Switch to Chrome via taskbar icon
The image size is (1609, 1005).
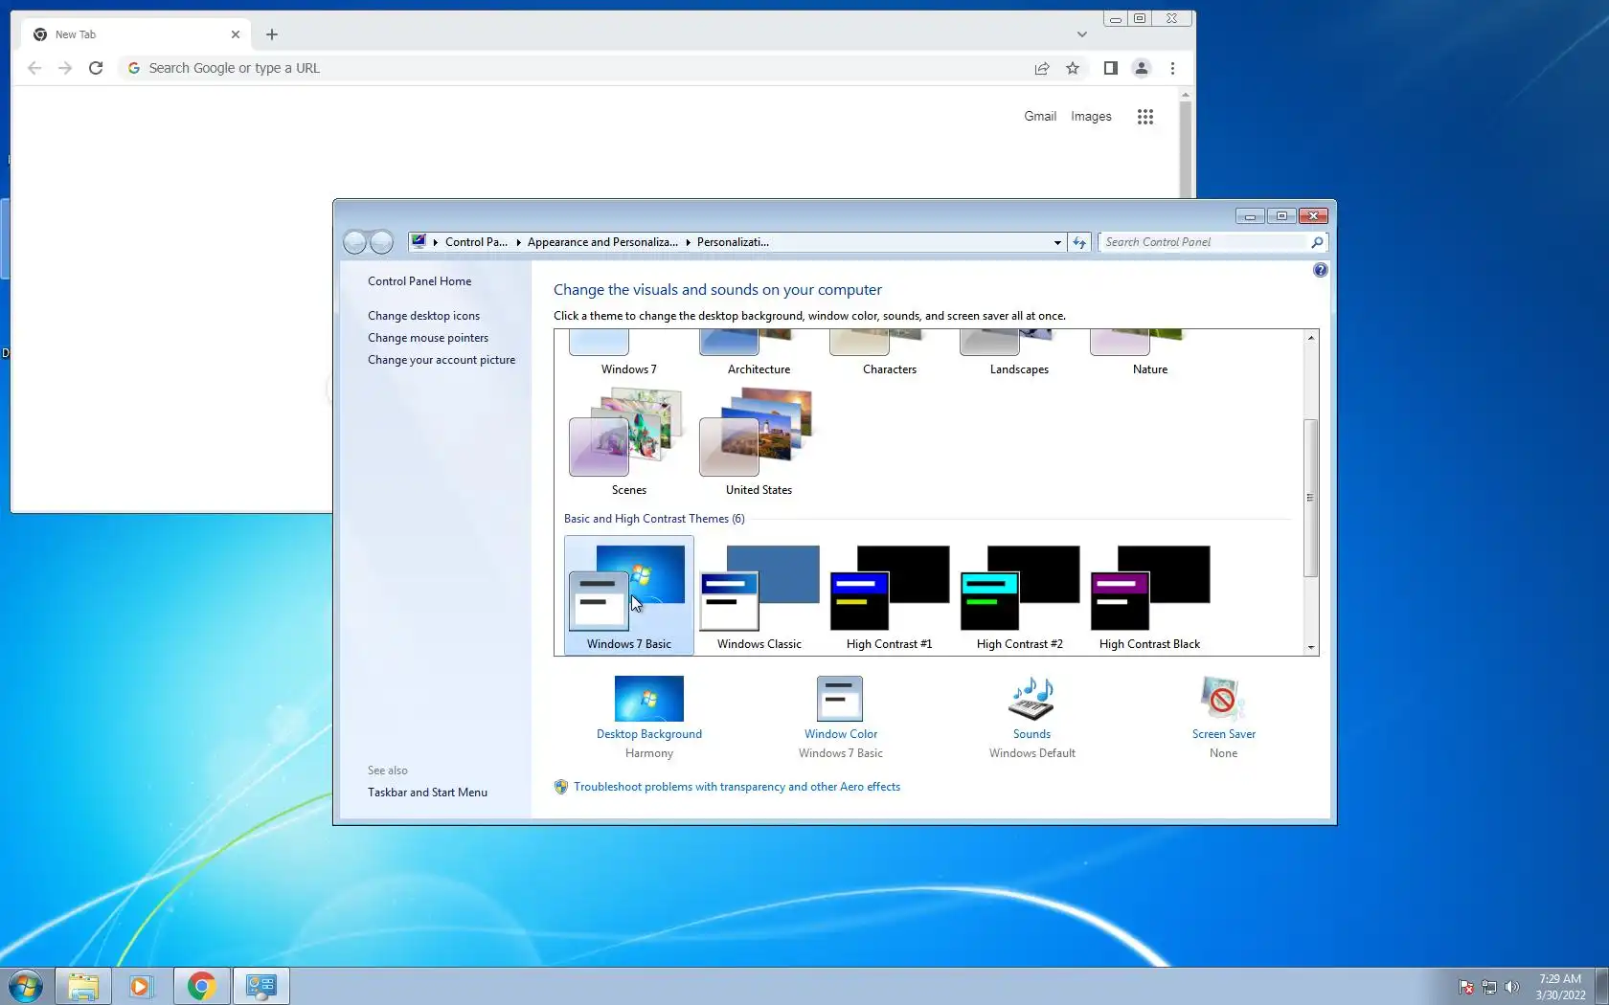(x=201, y=986)
